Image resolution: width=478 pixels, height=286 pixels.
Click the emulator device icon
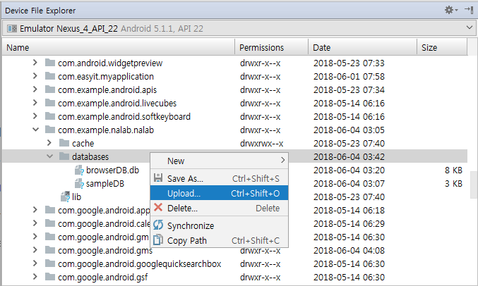(x=12, y=28)
